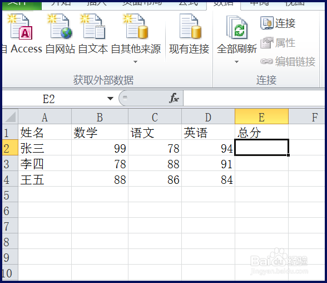
Task: Click 李四's English score 91
Action: point(209,163)
